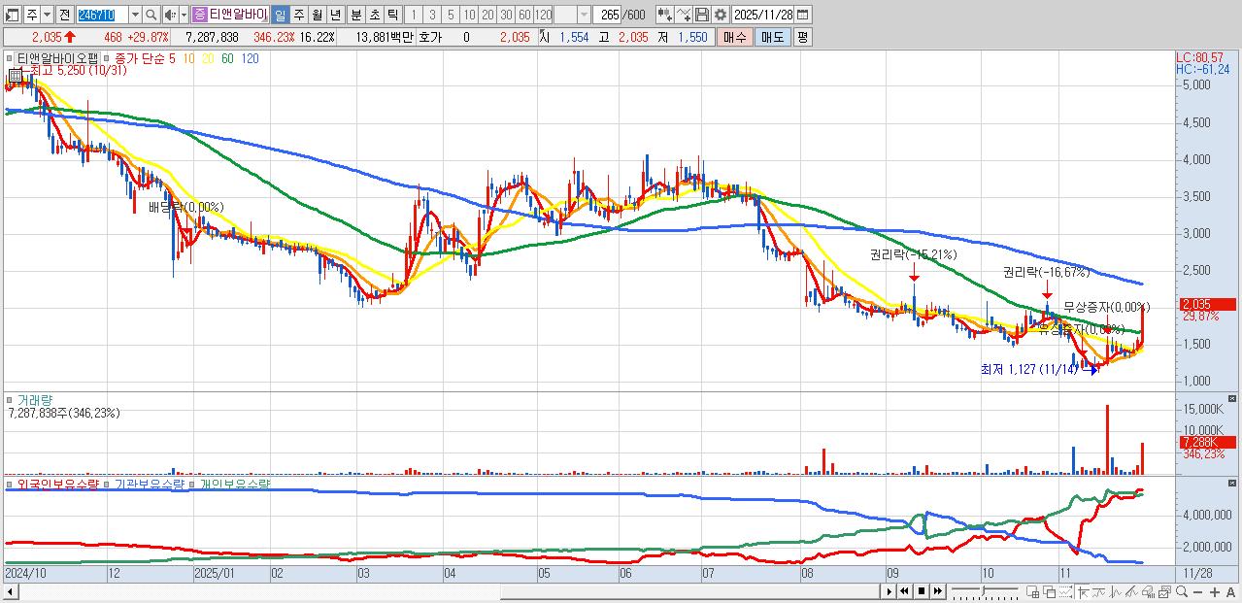1242x603 pixels.
Task: Click the purple 증 badge icon
Action: coord(199,15)
